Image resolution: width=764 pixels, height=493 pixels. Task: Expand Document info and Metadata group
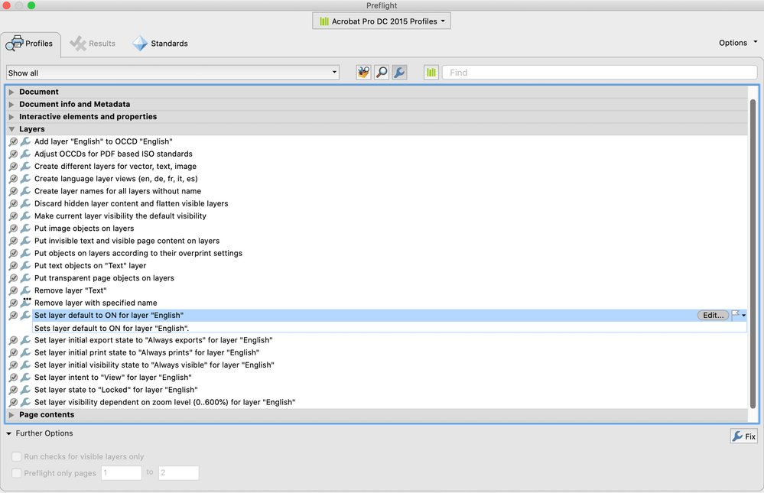point(11,104)
